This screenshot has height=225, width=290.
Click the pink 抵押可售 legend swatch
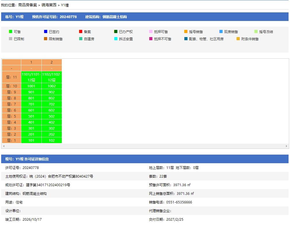click(151, 32)
